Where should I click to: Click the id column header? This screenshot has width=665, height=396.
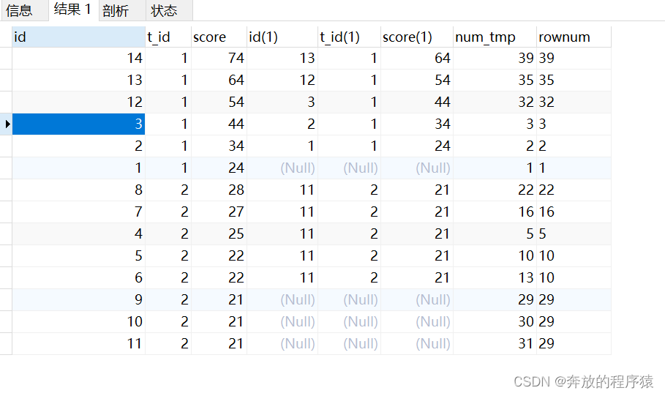click(78, 37)
